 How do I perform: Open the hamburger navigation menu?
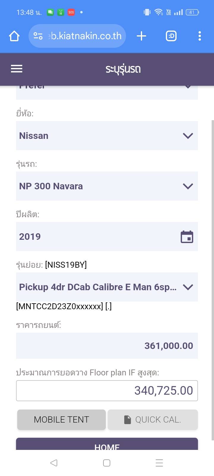coord(17,69)
